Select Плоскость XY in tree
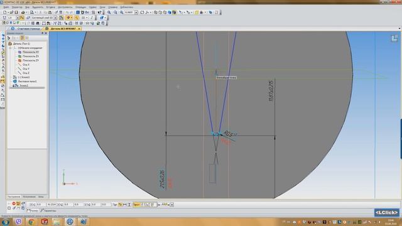The width and height of the screenshot is (402, 226). pos(31,52)
